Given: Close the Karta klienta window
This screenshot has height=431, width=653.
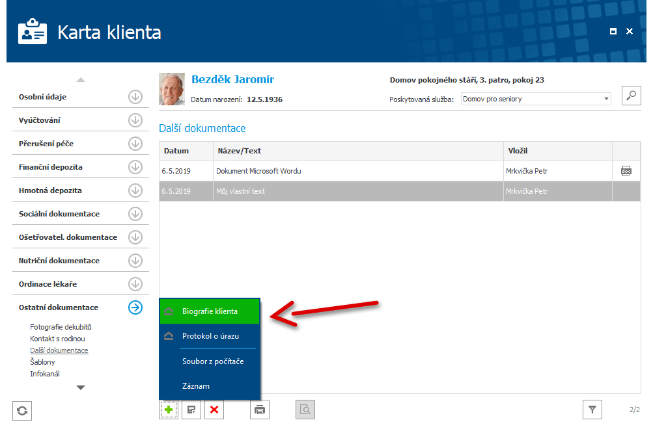Looking at the screenshot, I should tap(630, 31).
